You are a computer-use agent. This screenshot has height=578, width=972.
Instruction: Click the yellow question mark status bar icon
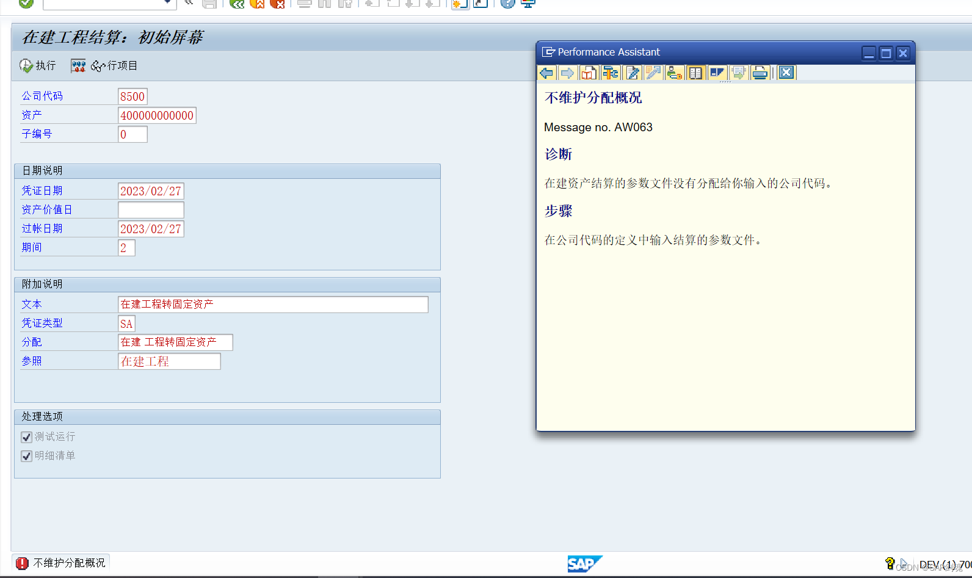(x=890, y=563)
